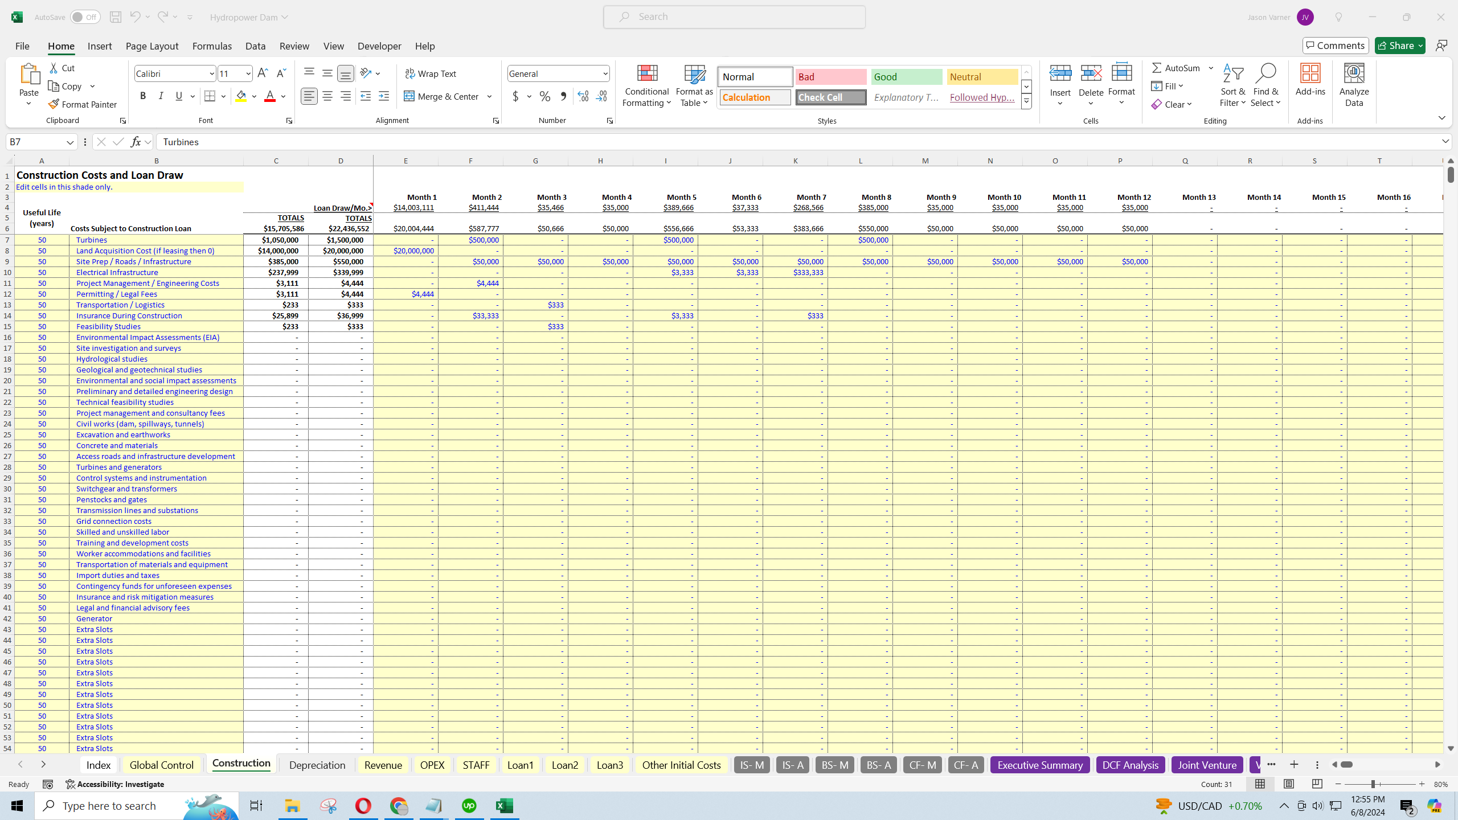Open Excel from the Windows taskbar
The width and height of the screenshot is (1458, 820).
505,806
